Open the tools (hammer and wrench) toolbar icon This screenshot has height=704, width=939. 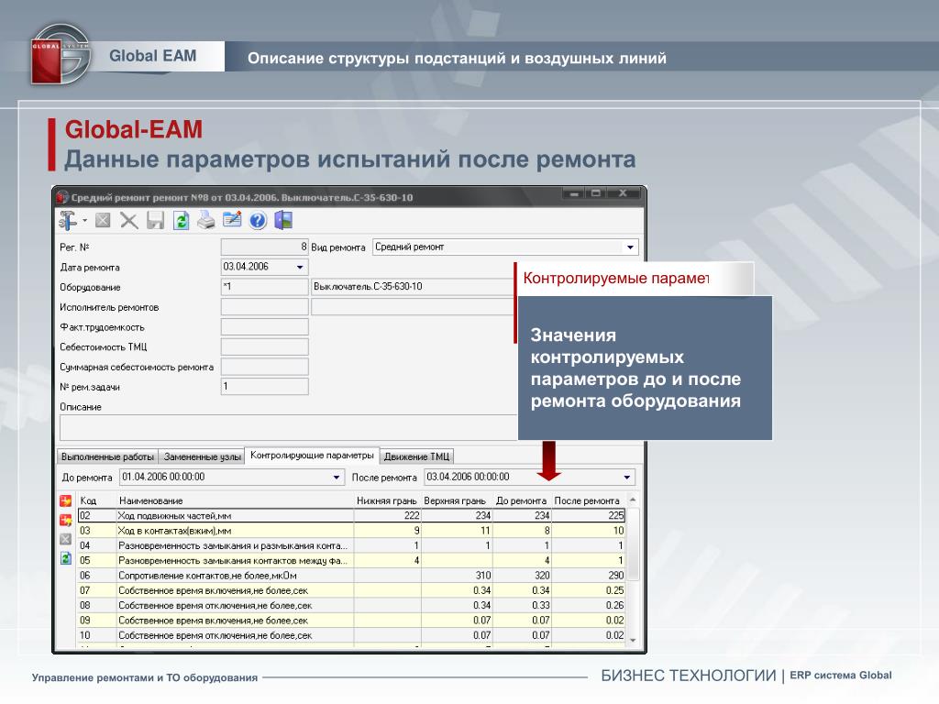[68, 221]
